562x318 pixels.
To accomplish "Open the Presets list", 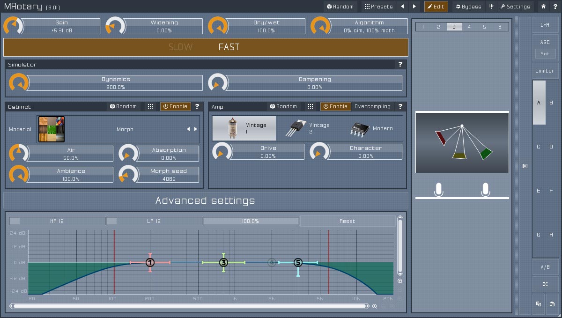I will [378, 7].
